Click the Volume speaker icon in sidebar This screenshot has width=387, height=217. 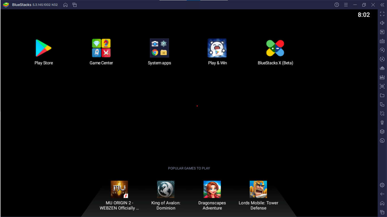[x=382, y=23]
